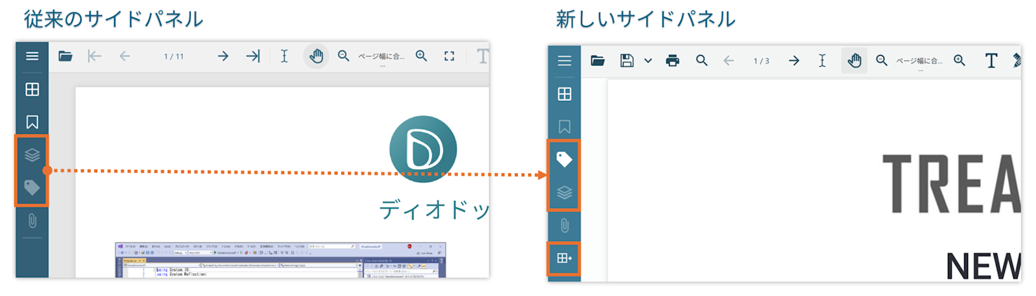
Task: Activate the hand pan tool, right viewer
Action: click(x=855, y=61)
